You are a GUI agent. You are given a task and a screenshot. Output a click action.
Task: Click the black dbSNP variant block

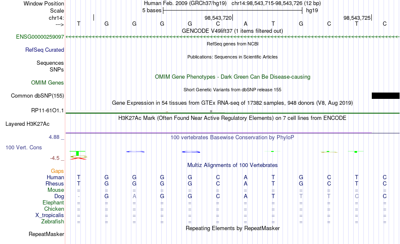tap(385, 95)
